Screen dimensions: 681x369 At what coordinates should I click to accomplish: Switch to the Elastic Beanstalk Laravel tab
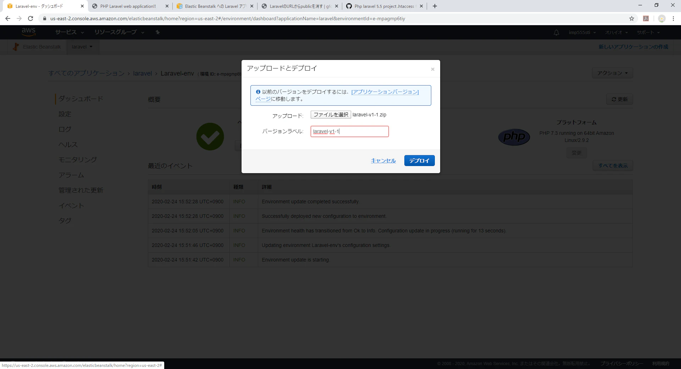pos(215,6)
